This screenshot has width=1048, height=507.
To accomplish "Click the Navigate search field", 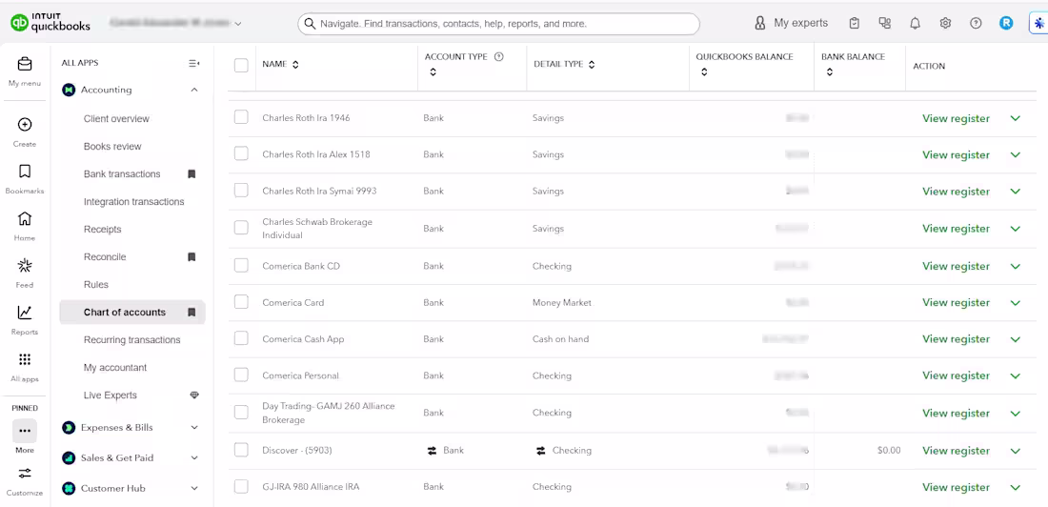I will click(498, 24).
